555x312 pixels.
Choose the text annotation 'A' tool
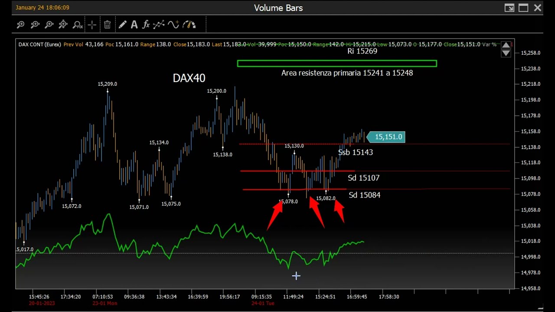tap(134, 25)
